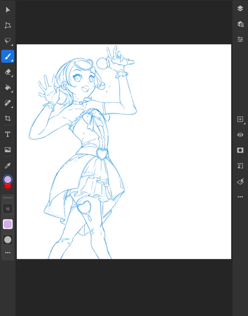Select the Paint Bucket fill tool
248x316 pixels.
pyautogui.click(x=7, y=87)
